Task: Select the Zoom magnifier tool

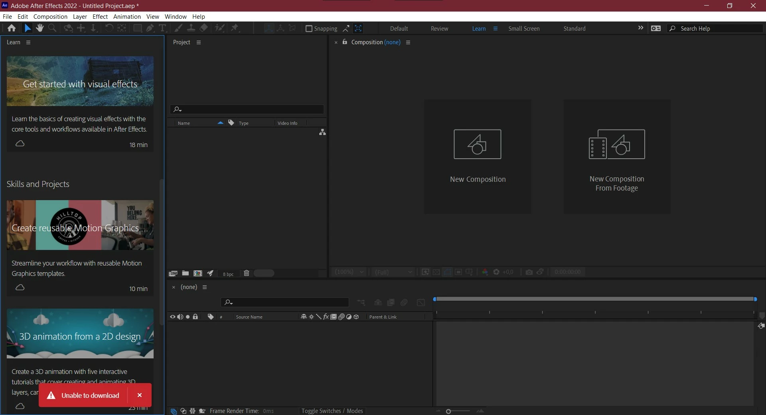Action: [x=52, y=28]
